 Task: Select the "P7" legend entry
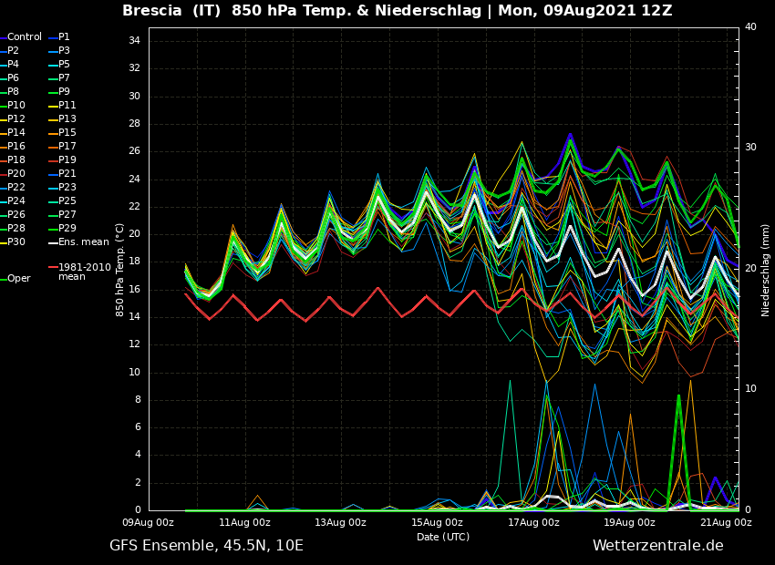(59, 78)
